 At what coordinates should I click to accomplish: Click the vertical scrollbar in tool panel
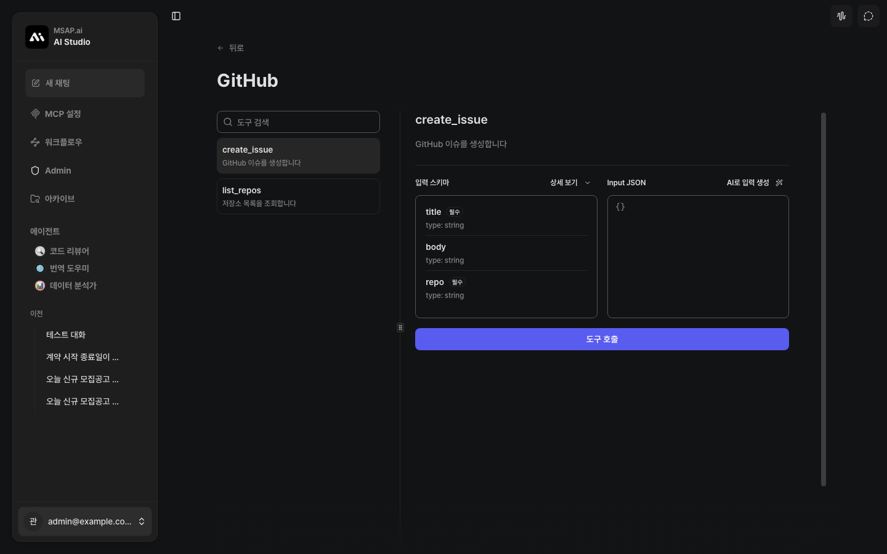(824, 299)
